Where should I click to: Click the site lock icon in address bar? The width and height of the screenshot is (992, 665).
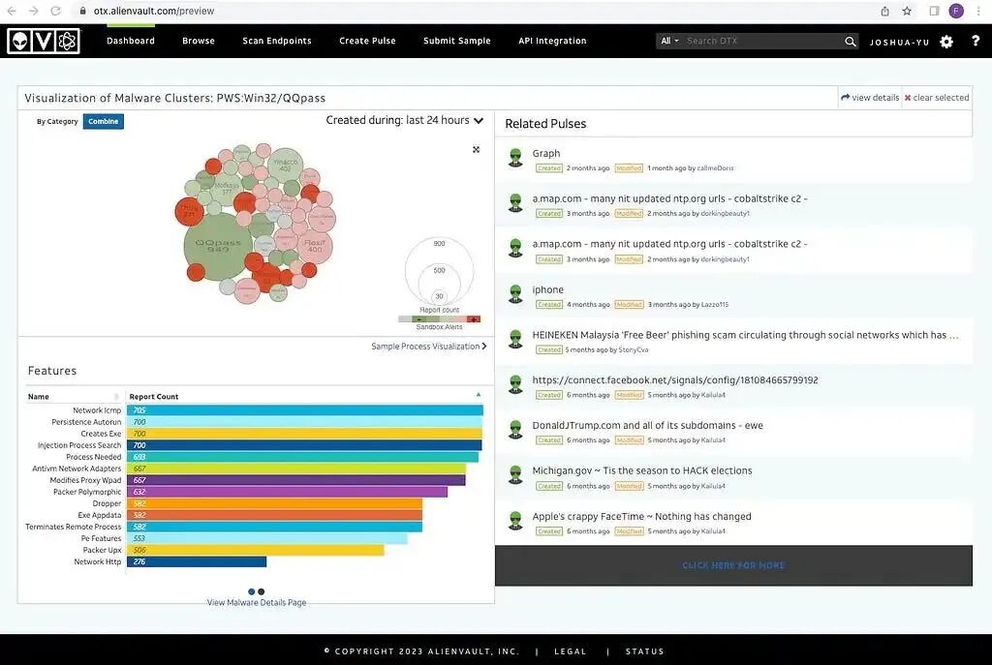(x=83, y=11)
